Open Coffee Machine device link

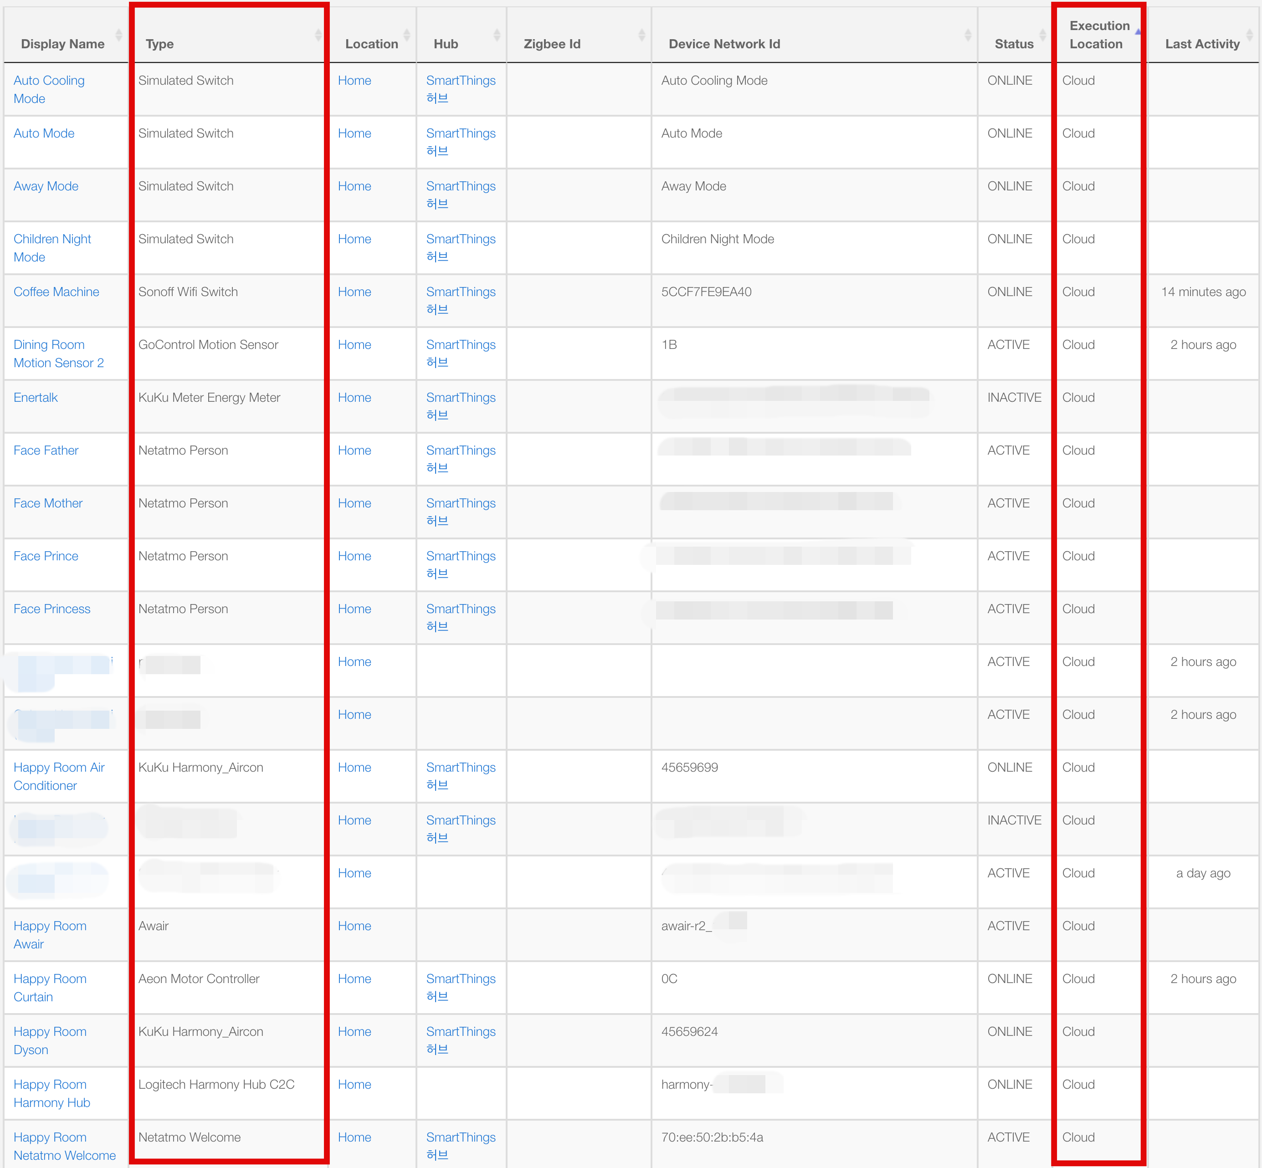[56, 292]
